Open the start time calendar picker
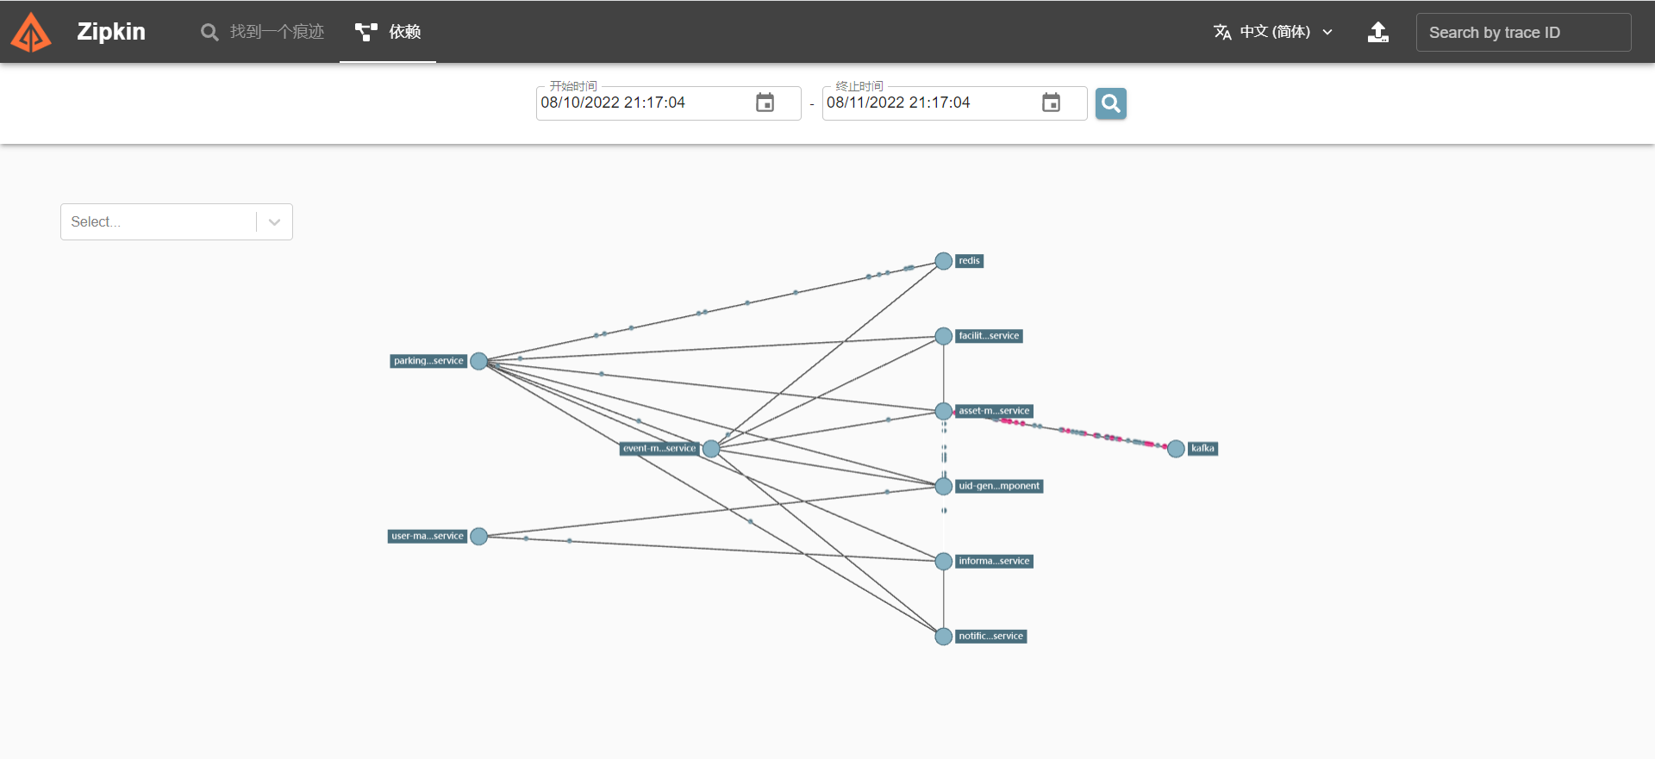The height and width of the screenshot is (759, 1655). pos(765,103)
